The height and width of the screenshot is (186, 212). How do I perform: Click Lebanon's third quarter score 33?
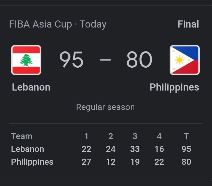[135, 149]
